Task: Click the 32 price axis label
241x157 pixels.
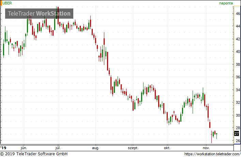Action: (x=238, y=102)
